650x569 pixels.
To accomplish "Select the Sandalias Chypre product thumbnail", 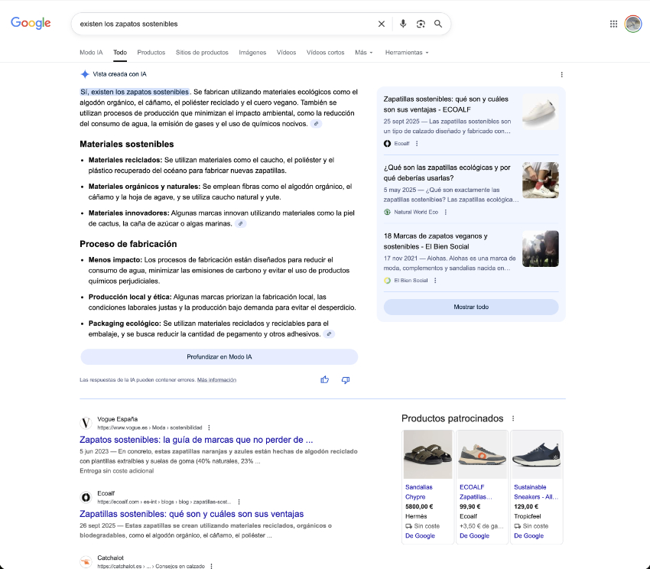I will [428, 454].
